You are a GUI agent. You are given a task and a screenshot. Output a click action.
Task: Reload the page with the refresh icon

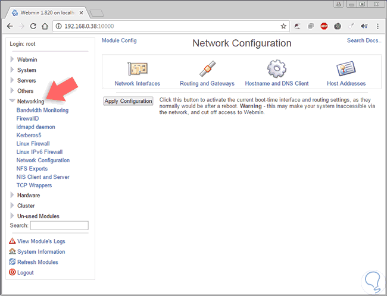click(33, 26)
